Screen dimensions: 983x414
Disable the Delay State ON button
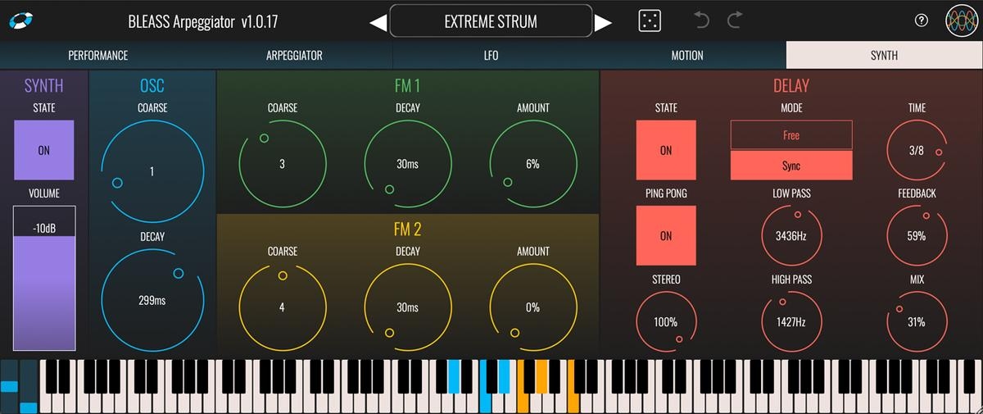coord(666,150)
